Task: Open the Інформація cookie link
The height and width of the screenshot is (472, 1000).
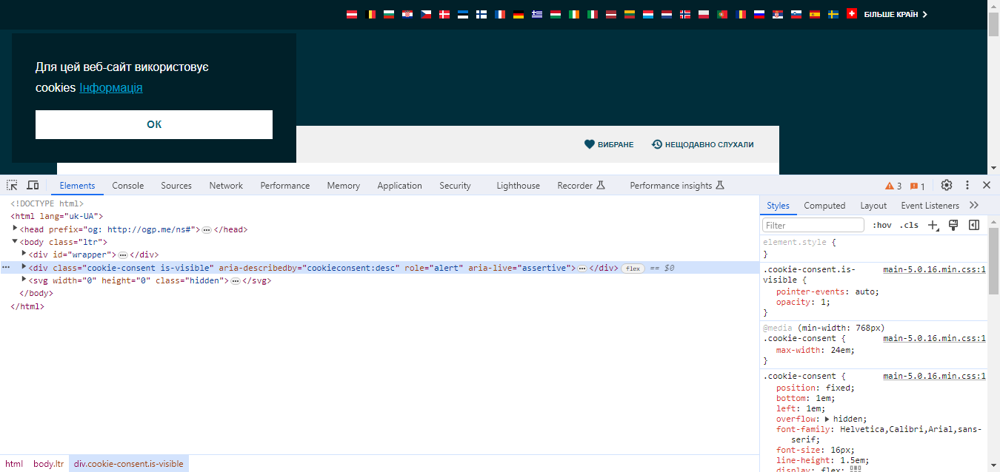Action: click(110, 87)
